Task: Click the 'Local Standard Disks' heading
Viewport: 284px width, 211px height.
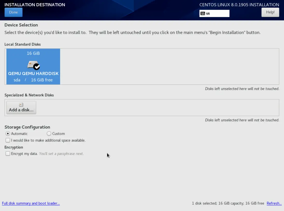Action: click(23, 44)
